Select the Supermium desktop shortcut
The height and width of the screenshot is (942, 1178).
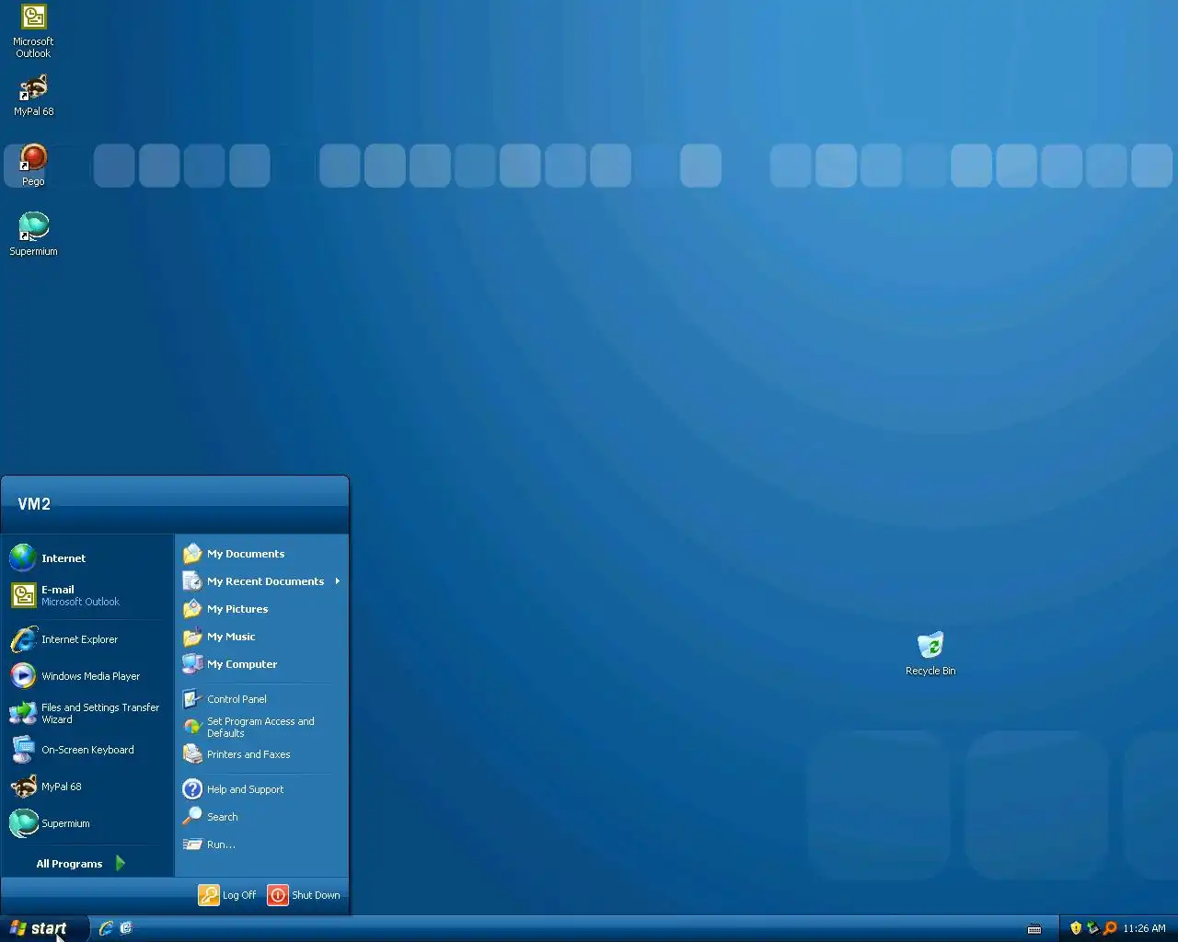[33, 234]
